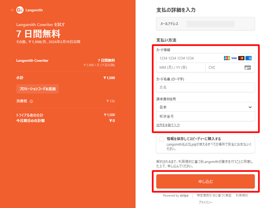The width and height of the screenshot is (272, 208).
Task: Click the 支払の詳細を入力 heading
Action: coord(176,10)
